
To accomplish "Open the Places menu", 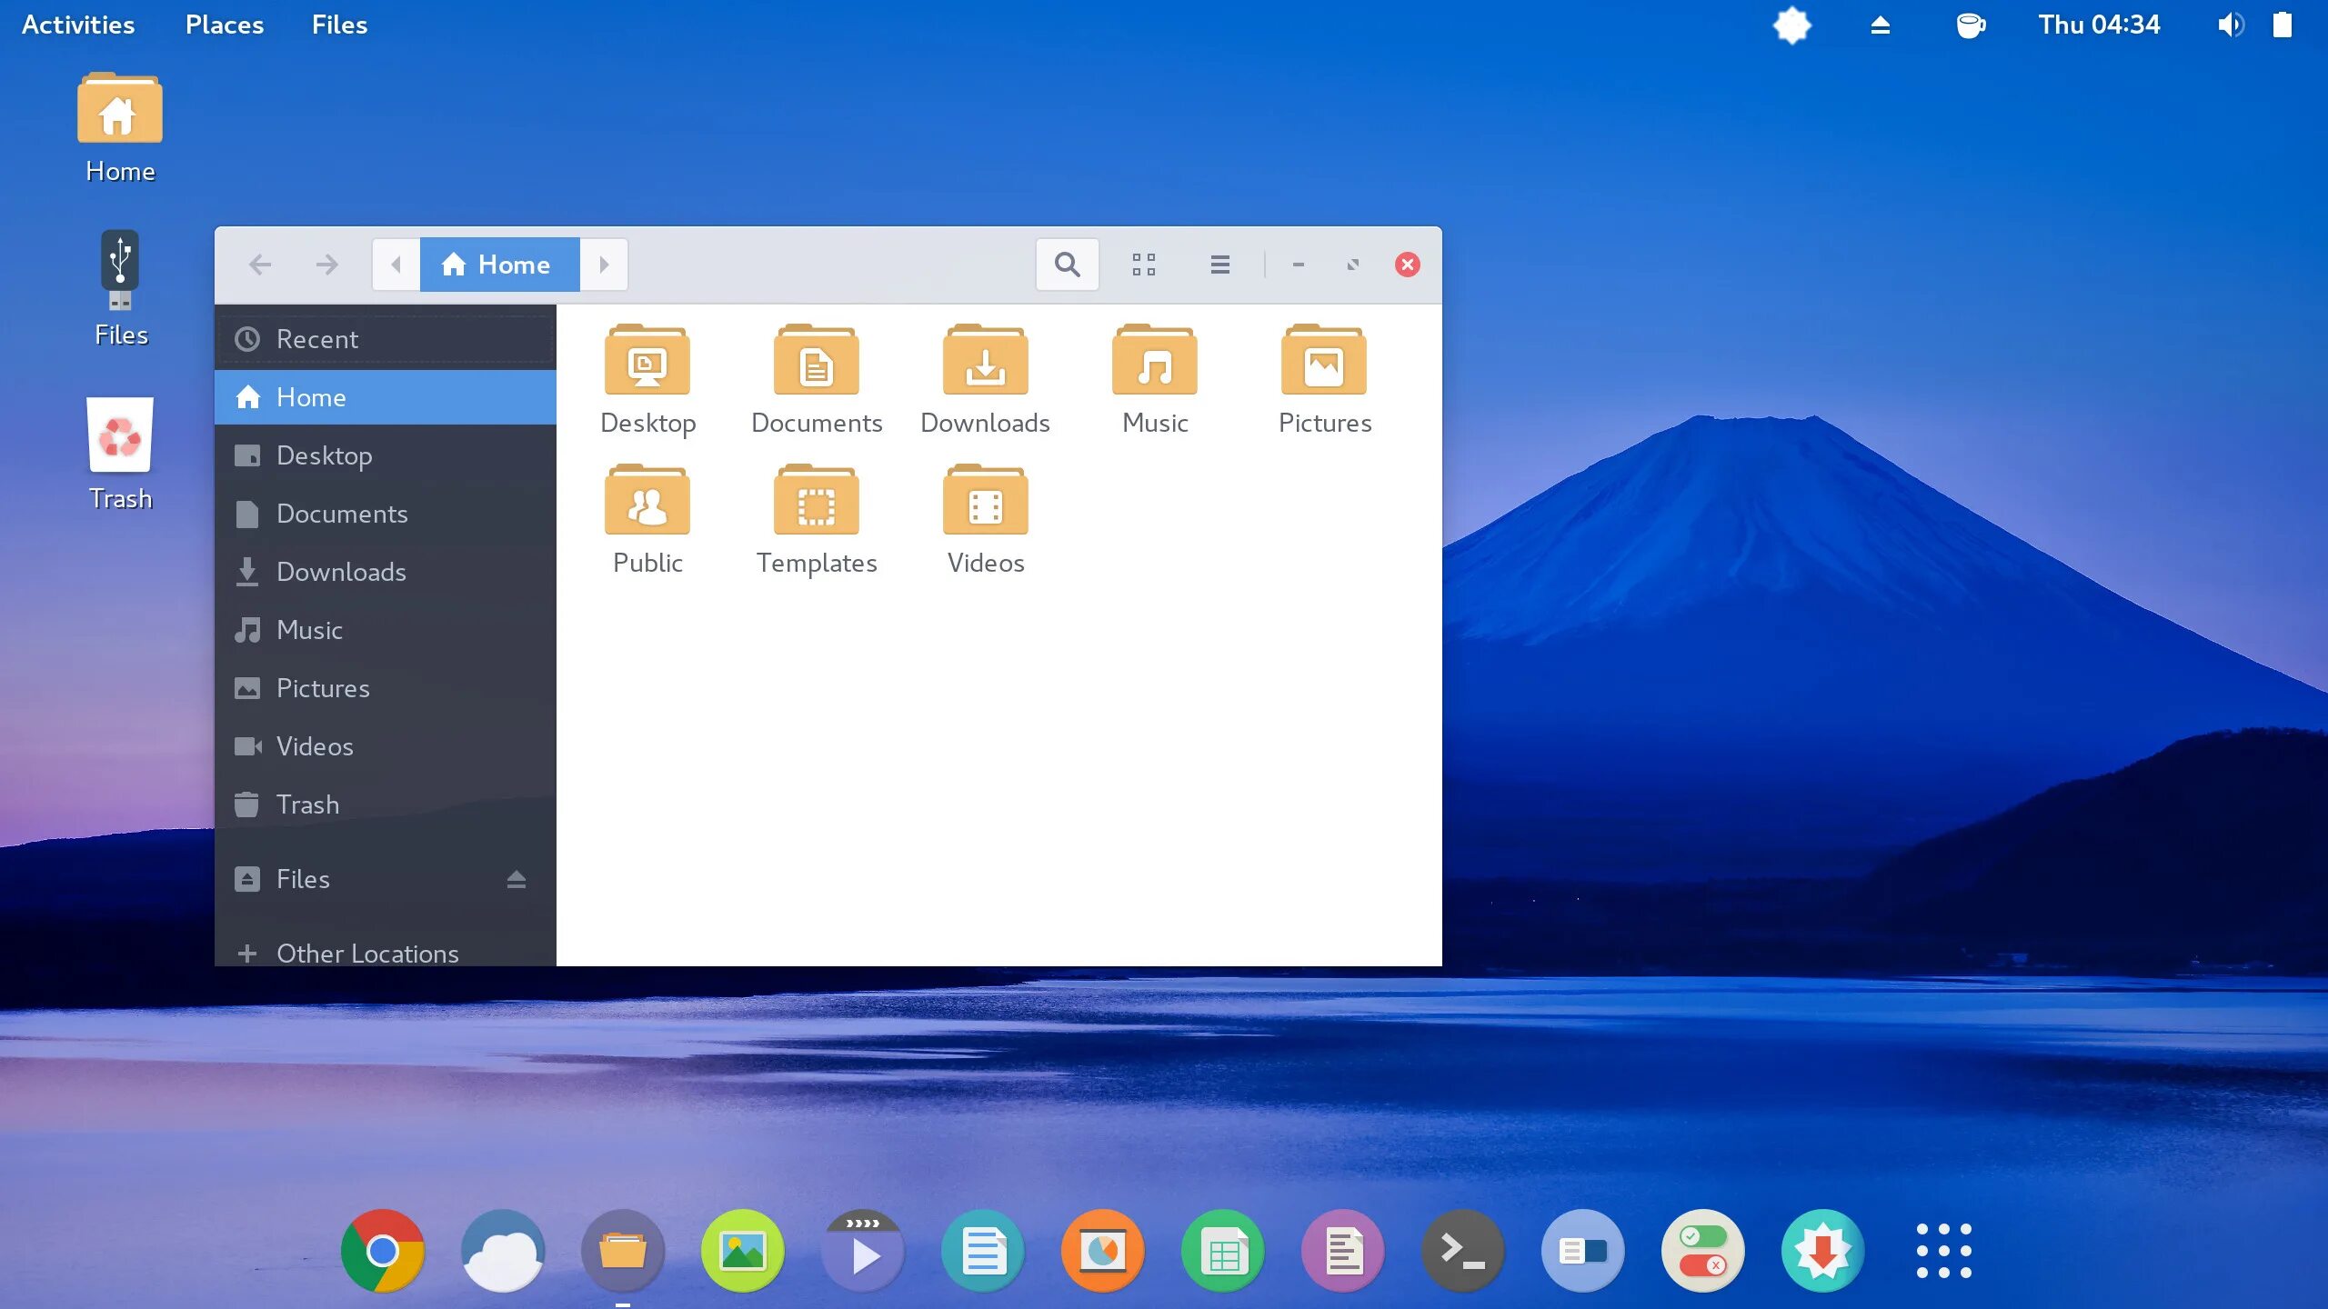I will [224, 25].
